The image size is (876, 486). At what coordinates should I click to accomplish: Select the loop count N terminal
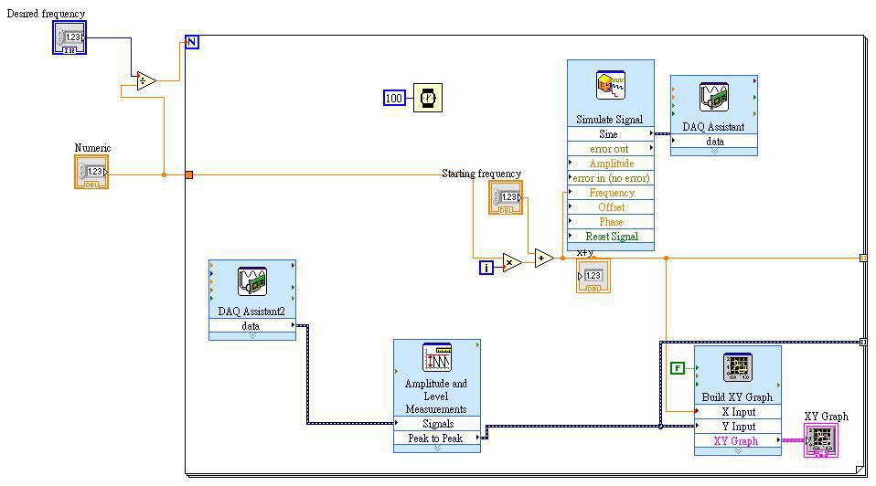192,42
